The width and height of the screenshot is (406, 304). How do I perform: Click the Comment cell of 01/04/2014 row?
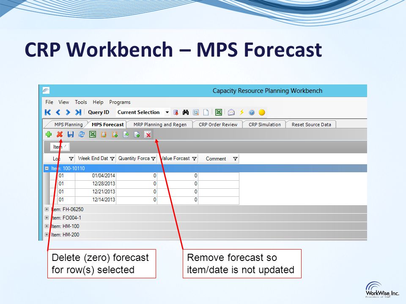click(219, 176)
